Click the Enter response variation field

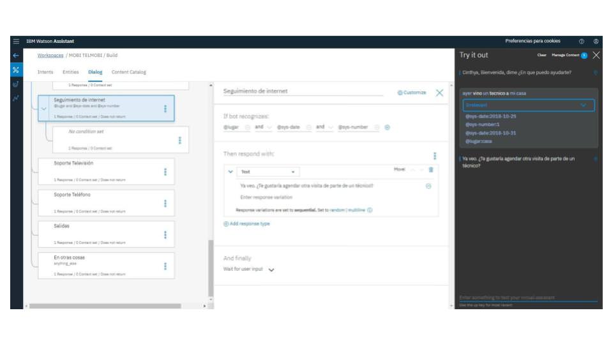(x=266, y=197)
